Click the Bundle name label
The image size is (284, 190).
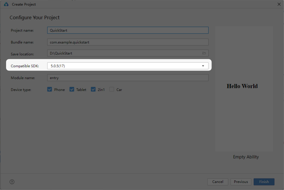(x=22, y=42)
